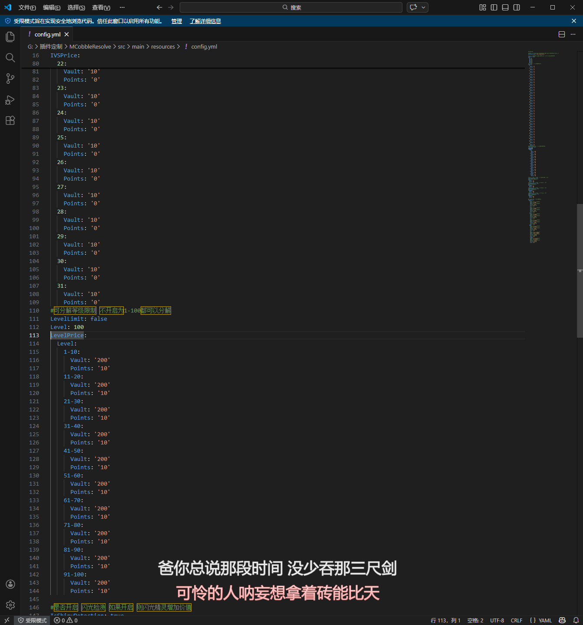
Task: Open the 文件(F) menu
Action: [x=27, y=7]
